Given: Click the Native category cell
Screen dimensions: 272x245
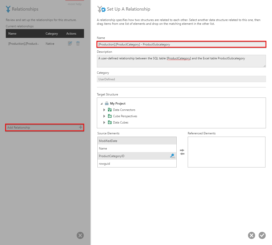Looking at the screenshot, I should pyautogui.click(x=50, y=44).
